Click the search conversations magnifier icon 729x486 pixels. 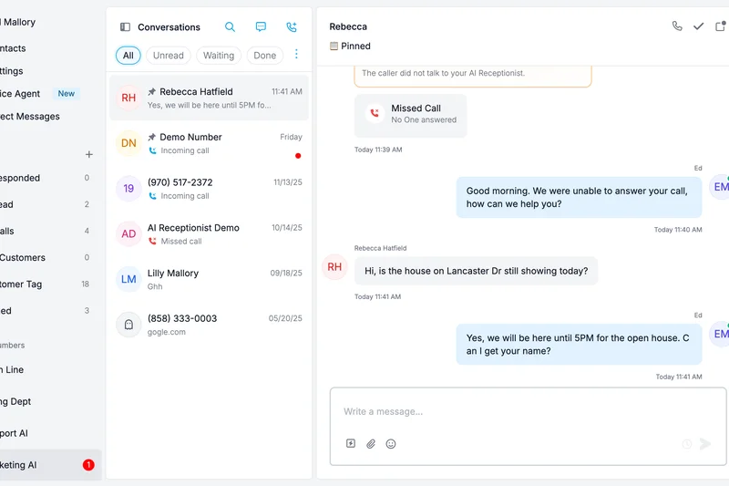(x=230, y=27)
